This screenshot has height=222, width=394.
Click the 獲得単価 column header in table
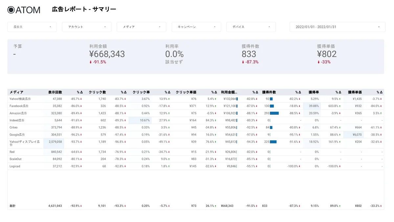(x=355, y=92)
